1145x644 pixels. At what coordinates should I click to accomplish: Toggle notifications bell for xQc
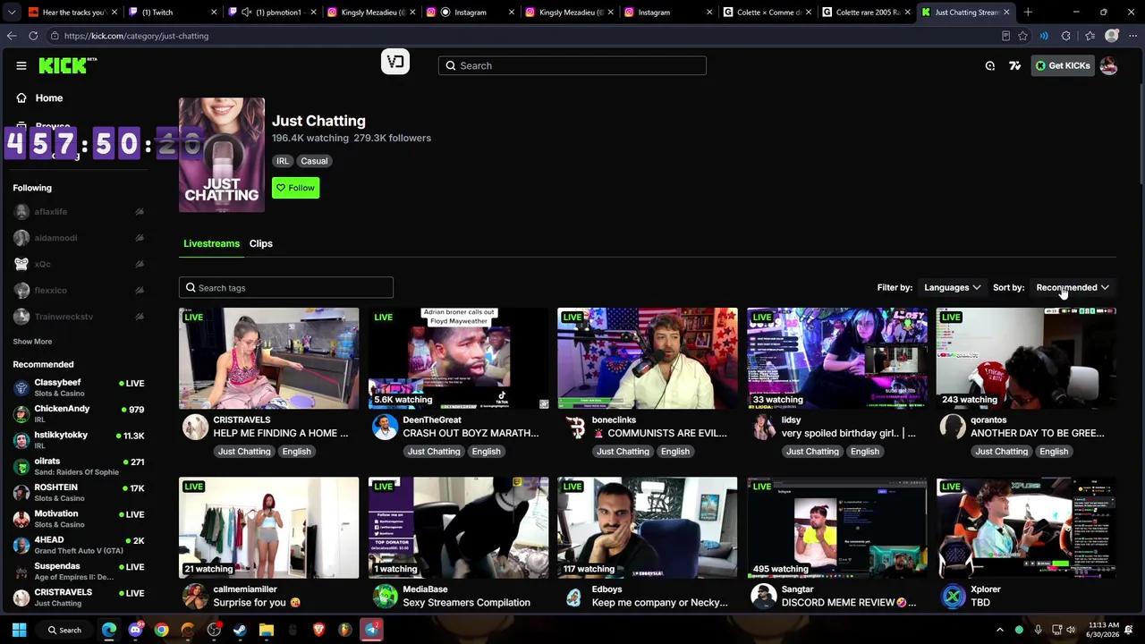(140, 264)
